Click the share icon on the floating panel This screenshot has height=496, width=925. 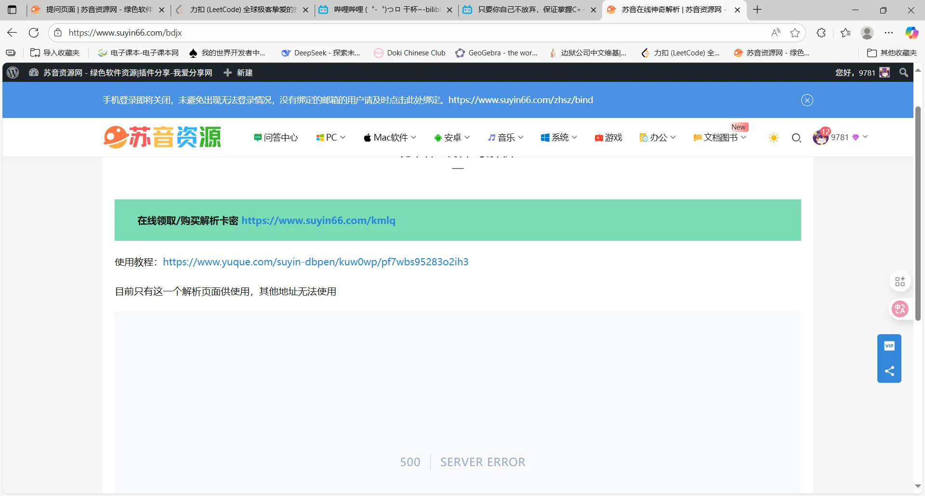pyautogui.click(x=889, y=371)
